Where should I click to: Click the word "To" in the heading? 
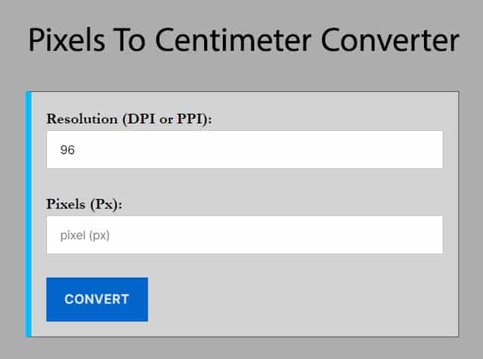[135, 40]
